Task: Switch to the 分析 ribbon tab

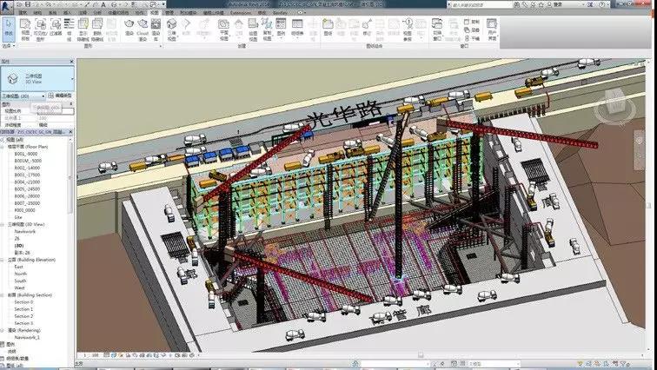Action: (97, 12)
